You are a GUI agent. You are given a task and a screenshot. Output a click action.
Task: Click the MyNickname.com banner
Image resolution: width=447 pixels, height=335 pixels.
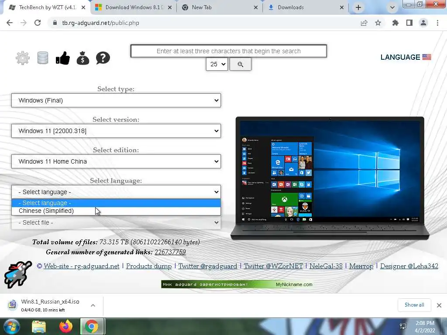click(x=237, y=284)
